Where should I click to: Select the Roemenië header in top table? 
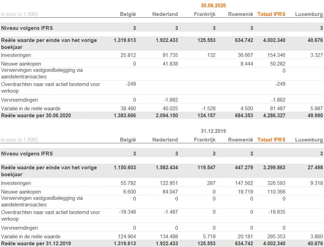[241, 14]
